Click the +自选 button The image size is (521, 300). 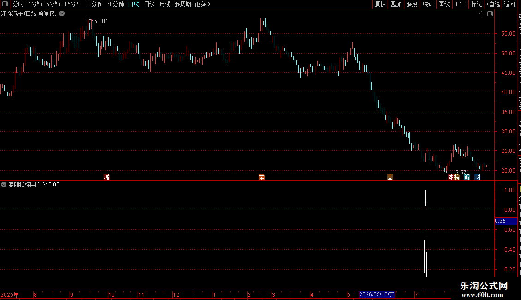[493, 4]
